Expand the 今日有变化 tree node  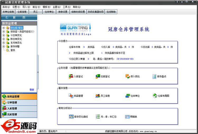tap(4, 35)
